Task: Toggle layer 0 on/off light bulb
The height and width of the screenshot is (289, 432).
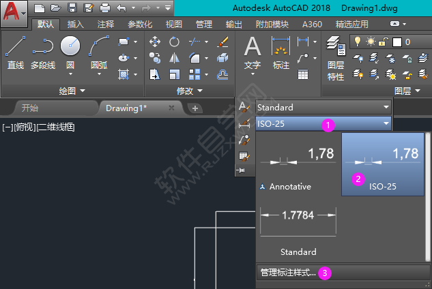Action: click(x=358, y=42)
